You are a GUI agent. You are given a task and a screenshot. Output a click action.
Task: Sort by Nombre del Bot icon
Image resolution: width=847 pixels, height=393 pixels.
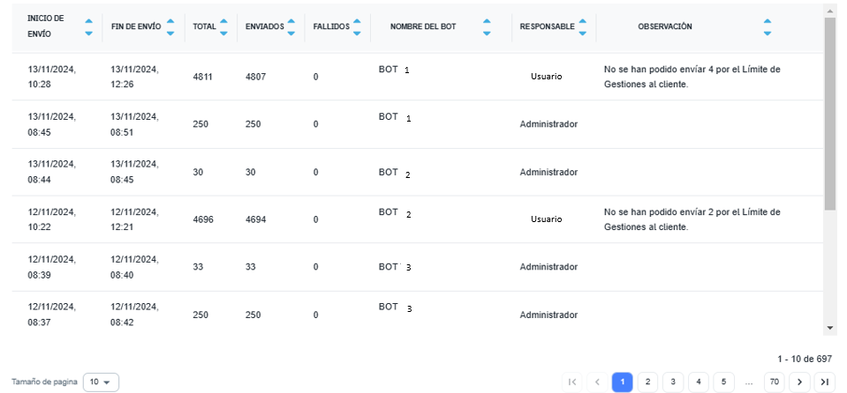tap(487, 27)
